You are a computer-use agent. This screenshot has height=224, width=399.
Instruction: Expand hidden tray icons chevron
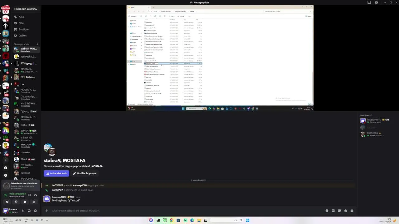click(x=47, y=220)
